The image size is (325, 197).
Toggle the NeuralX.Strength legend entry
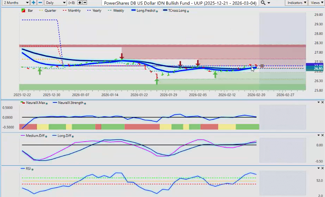pos(71,103)
